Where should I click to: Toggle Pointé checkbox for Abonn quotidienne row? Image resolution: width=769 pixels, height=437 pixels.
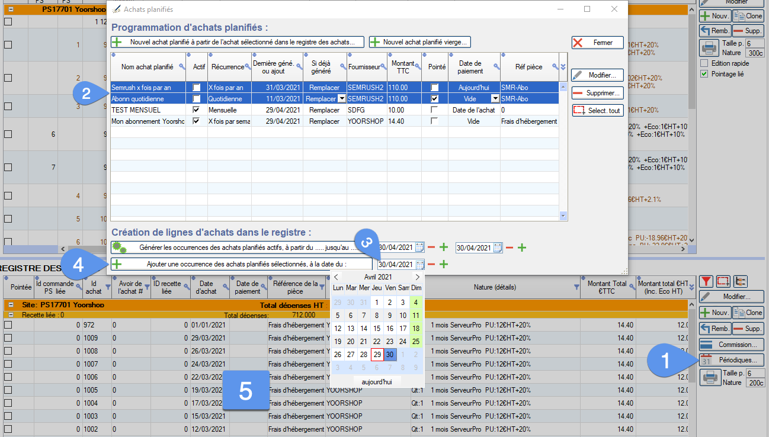pyautogui.click(x=435, y=99)
